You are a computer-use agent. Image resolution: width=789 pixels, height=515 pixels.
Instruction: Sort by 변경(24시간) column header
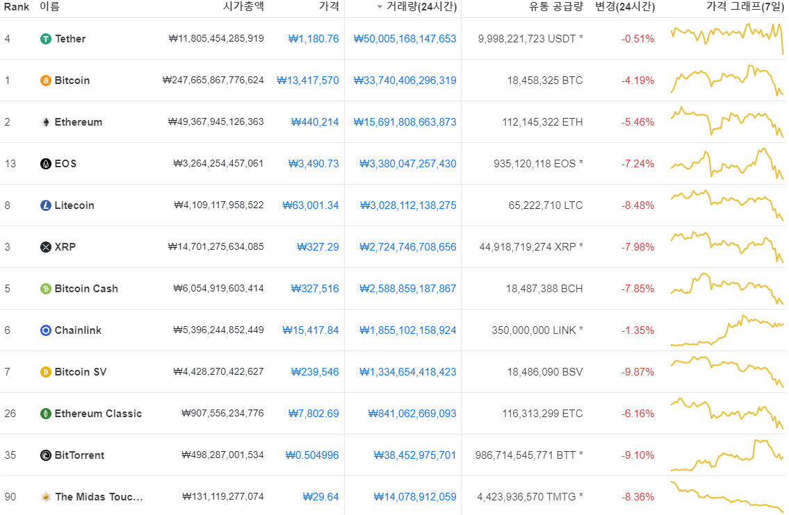click(624, 7)
